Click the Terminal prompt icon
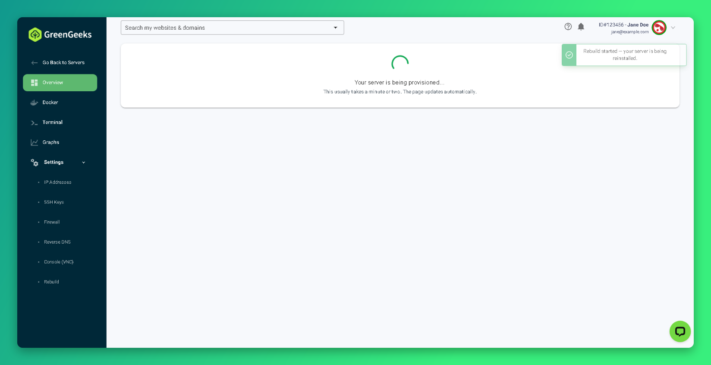Image resolution: width=711 pixels, height=365 pixels. [x=35, y=123]
